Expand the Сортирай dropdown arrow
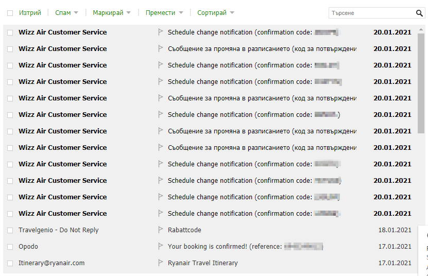428x276 pixels. [x=232, y=13]
